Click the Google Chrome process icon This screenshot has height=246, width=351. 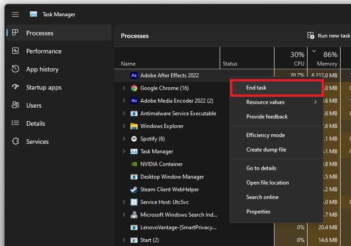[134, 88]
